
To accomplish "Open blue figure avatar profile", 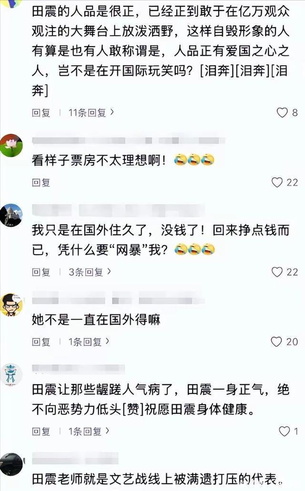I will [x=11, y=375].
